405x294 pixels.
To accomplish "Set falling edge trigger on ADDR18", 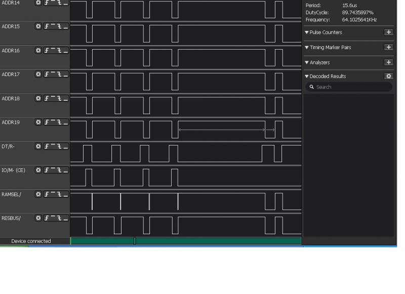I will point(59,98).
